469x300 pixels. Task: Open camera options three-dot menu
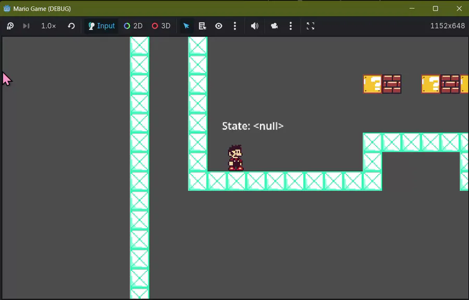[x=290, y=26]
